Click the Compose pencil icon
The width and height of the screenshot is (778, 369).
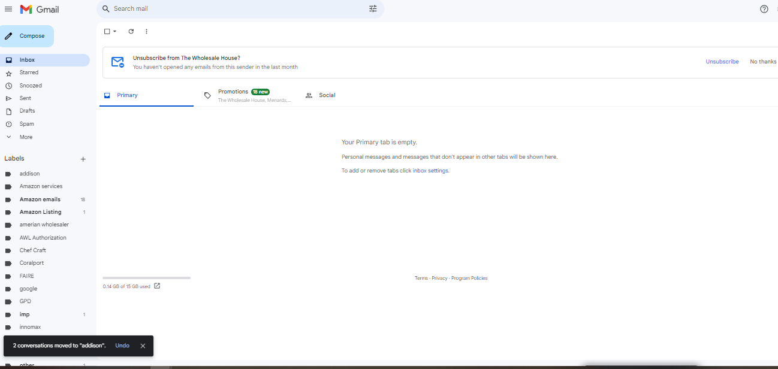pos(8,36)
